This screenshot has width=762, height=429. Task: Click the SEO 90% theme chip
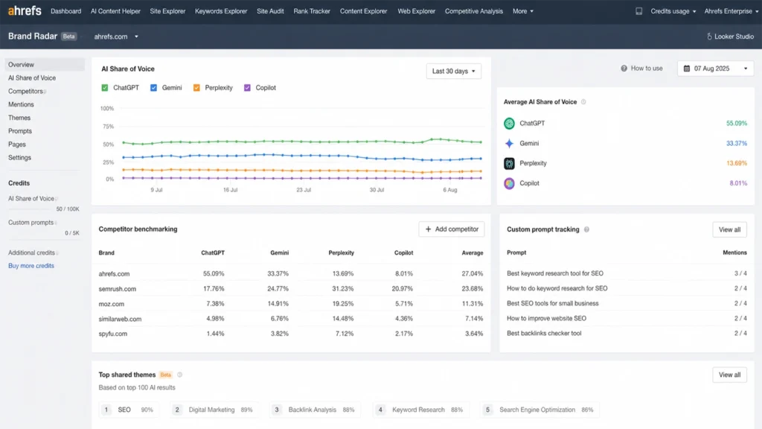pyautogui.click(x=129, y=410)
